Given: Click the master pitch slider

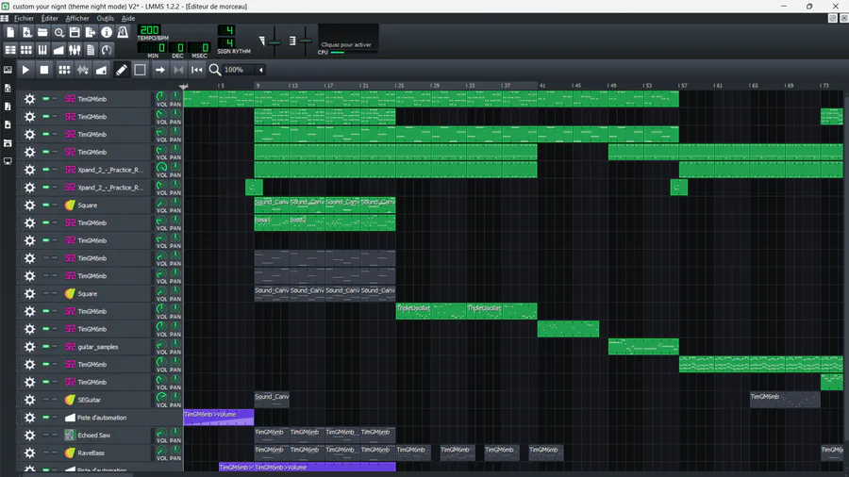Looking at the screenshot, I should click(305, 41).
